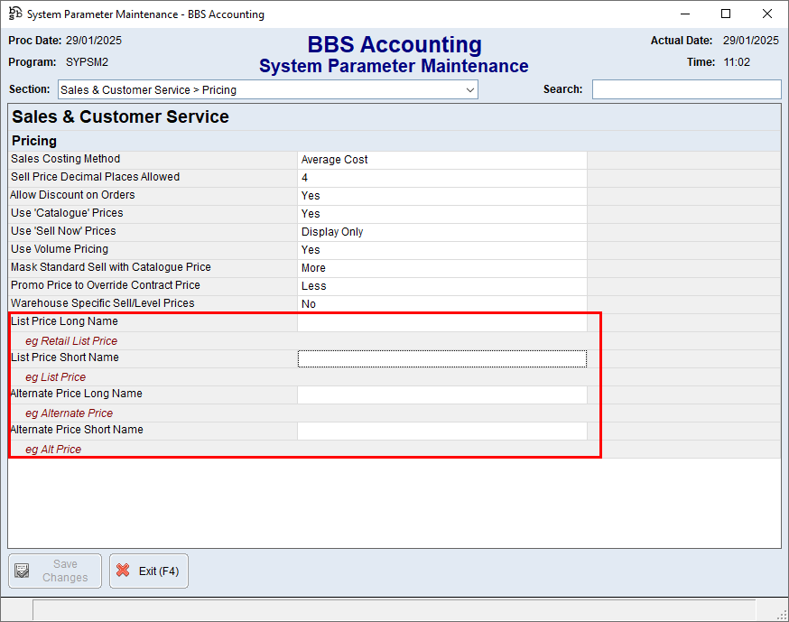Image resolution: width=789 pixels, height=622 pixels.
Task: Click the List Price Long Name field
Action: click(x=441, y=322)
